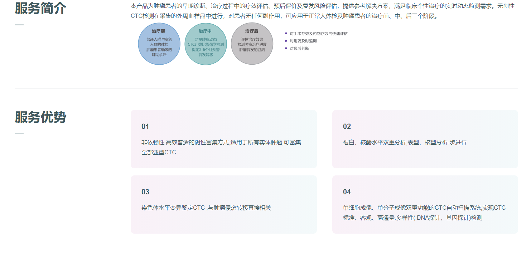Screen dimensions: 531x264
Task: Click the purple dot beside 对手术疗效及药物疗效的快速评估
Action: pos(286,34)
